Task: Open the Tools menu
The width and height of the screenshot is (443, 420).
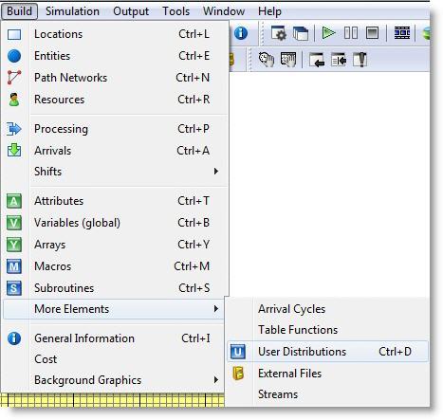Action: 175,11
